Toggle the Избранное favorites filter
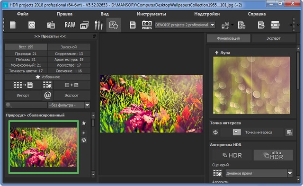The height and width of the screenshot is (186, 303). point(47,77)
